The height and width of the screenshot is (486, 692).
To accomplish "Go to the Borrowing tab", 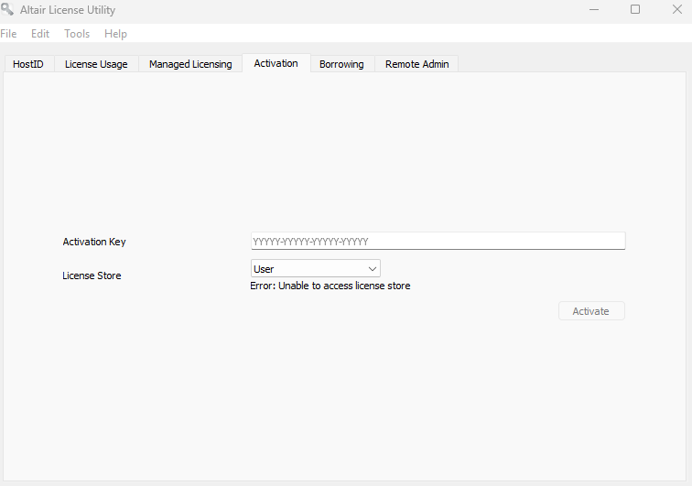I will click(341, 64).
